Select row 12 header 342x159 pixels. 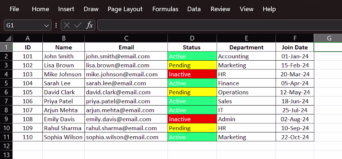pyautogui.click(x=6, y=146)
